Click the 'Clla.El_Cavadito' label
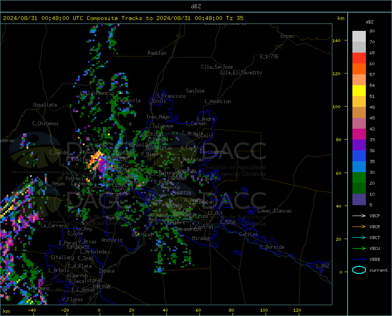The width and height of the screenshot is (392, 316). pos(241,73)
